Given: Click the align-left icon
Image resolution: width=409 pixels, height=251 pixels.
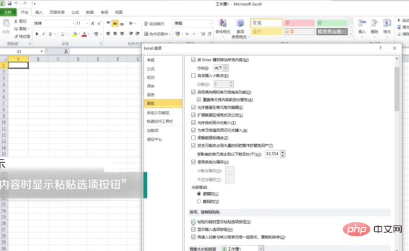Looking at the screenshot, I should coord(108,33).
